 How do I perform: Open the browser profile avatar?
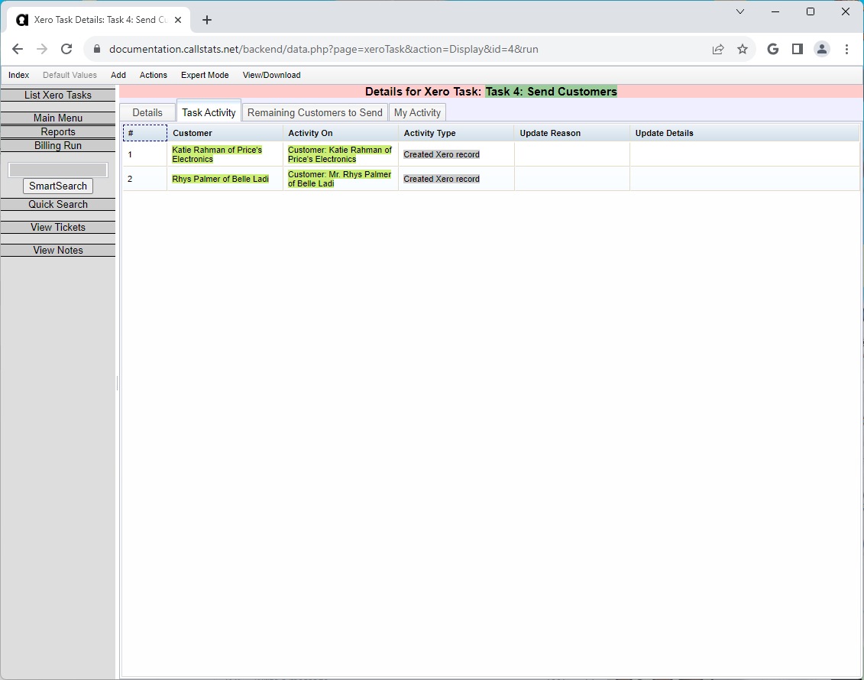[x=822, y=49]
